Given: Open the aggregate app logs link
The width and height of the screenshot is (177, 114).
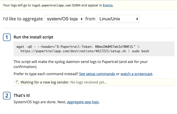Looking at the screenshot, I should 83,102.
